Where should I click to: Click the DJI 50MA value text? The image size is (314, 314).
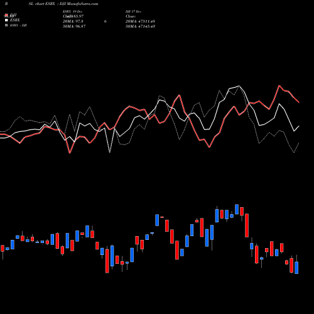140,26
